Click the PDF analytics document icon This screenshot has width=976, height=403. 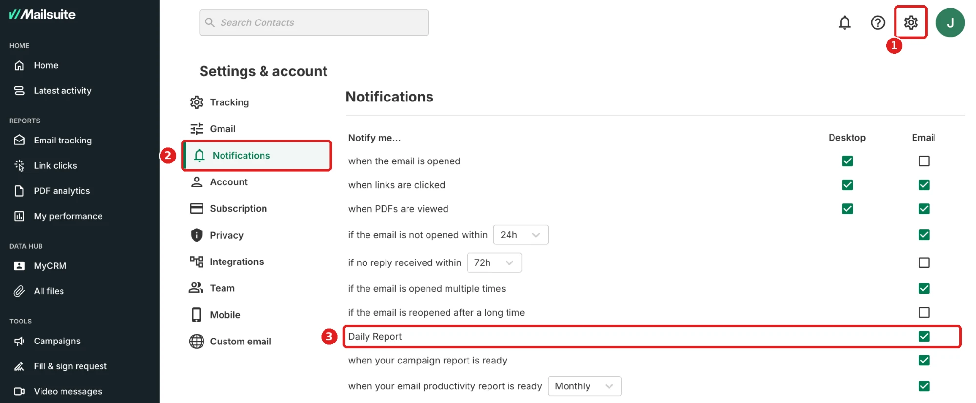click(19, 191)
